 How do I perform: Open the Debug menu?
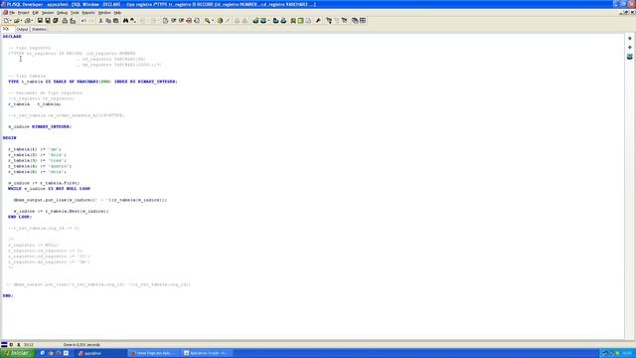(62, 13)
